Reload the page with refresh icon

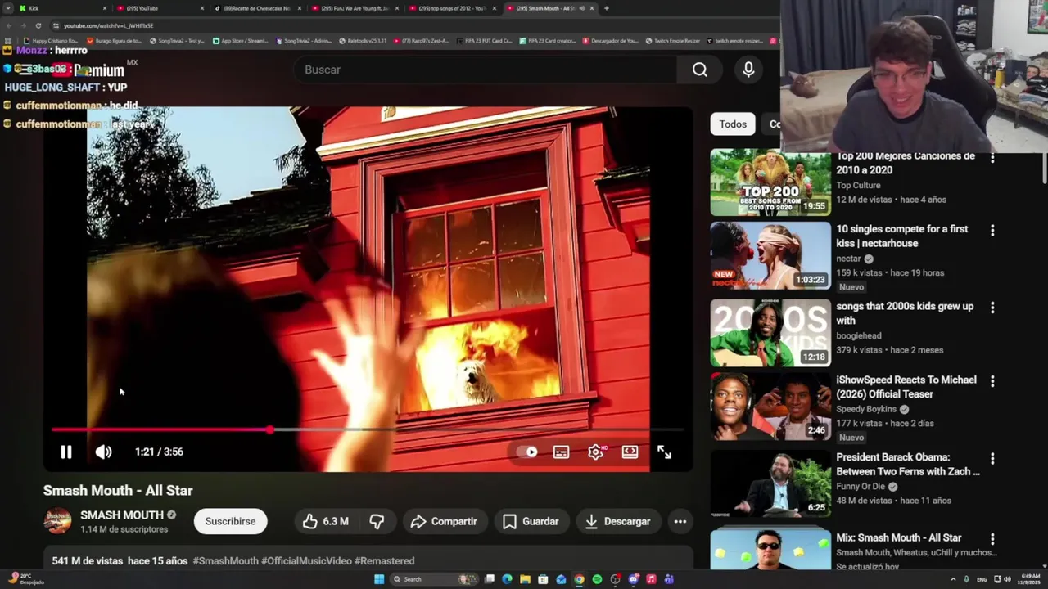[38, 25]
